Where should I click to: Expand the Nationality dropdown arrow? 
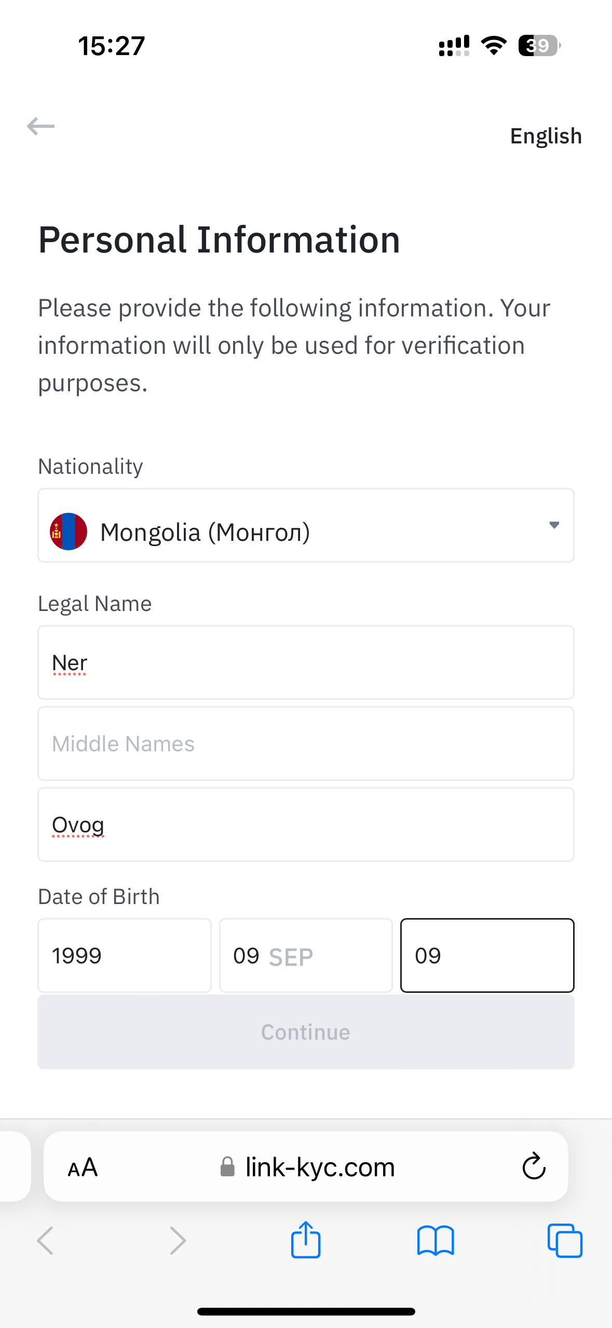coord(554,525)
